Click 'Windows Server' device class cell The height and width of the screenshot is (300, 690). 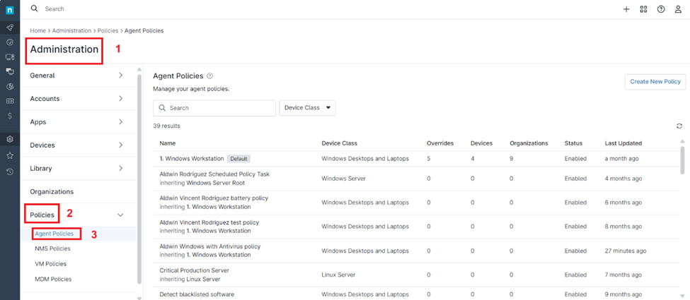tap(344, 179)
